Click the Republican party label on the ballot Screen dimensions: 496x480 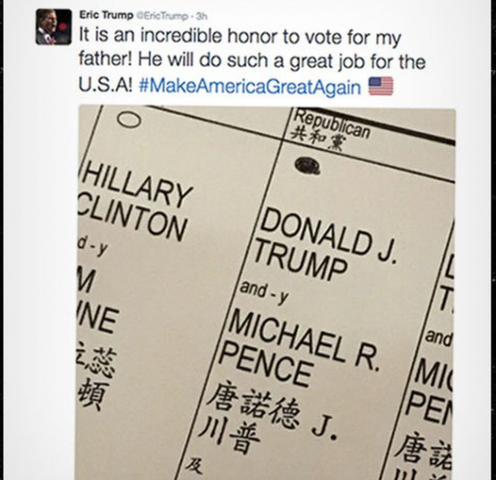pos(332,122)
